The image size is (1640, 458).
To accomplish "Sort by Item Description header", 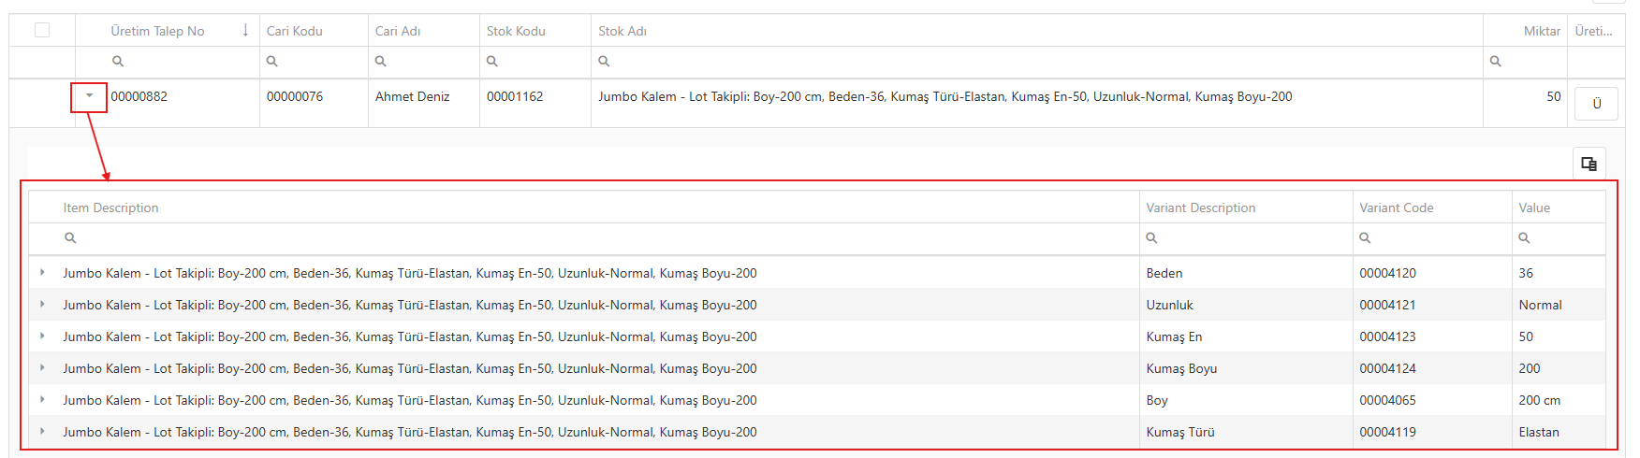I will click(x=110, y=208).
